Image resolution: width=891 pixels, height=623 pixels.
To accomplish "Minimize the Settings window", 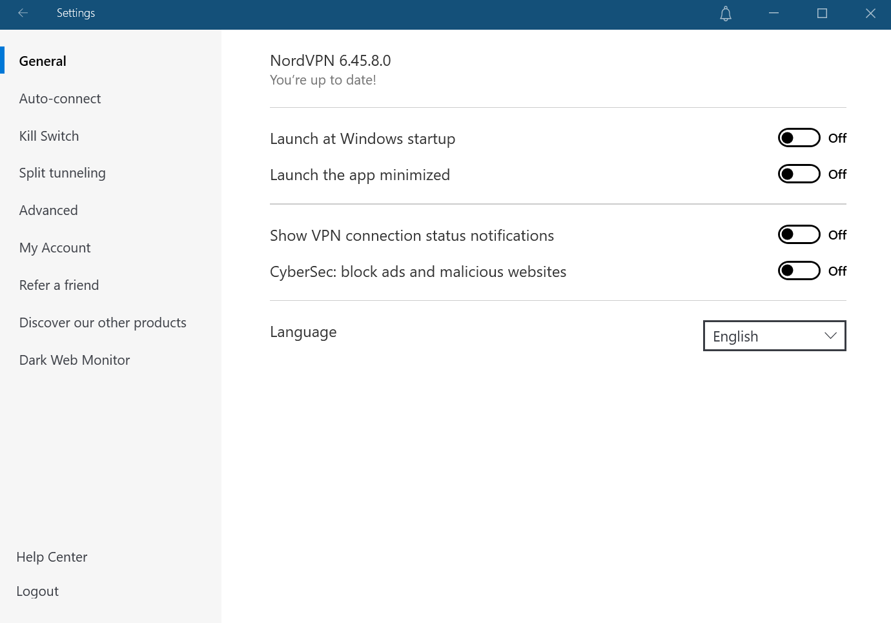I will (773, 14).
